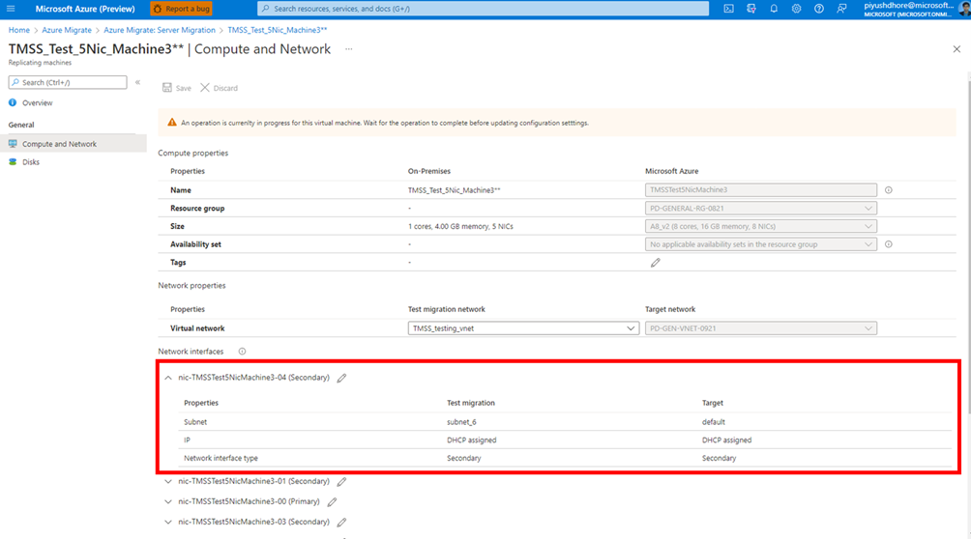Edit nic-TMSSTest5NicMachine3-01 with pencil icon
The image size is (971, 539).
click(341, 481)
